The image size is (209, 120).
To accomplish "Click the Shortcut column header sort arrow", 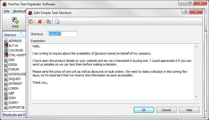I will click(21, 33).
